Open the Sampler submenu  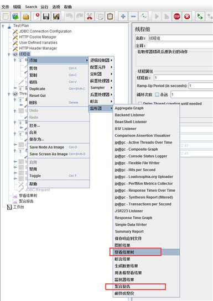tap(101, 87)
